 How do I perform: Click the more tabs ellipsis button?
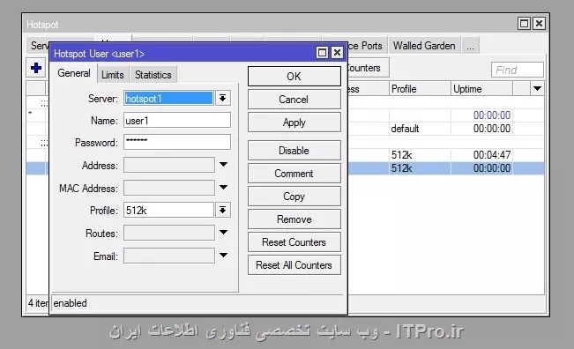471,46
